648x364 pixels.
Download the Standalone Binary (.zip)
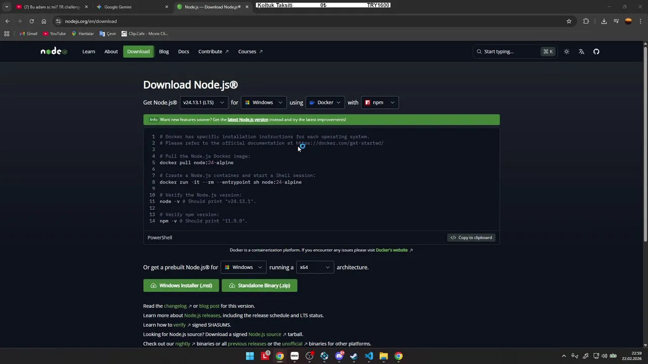coord(259,286)
